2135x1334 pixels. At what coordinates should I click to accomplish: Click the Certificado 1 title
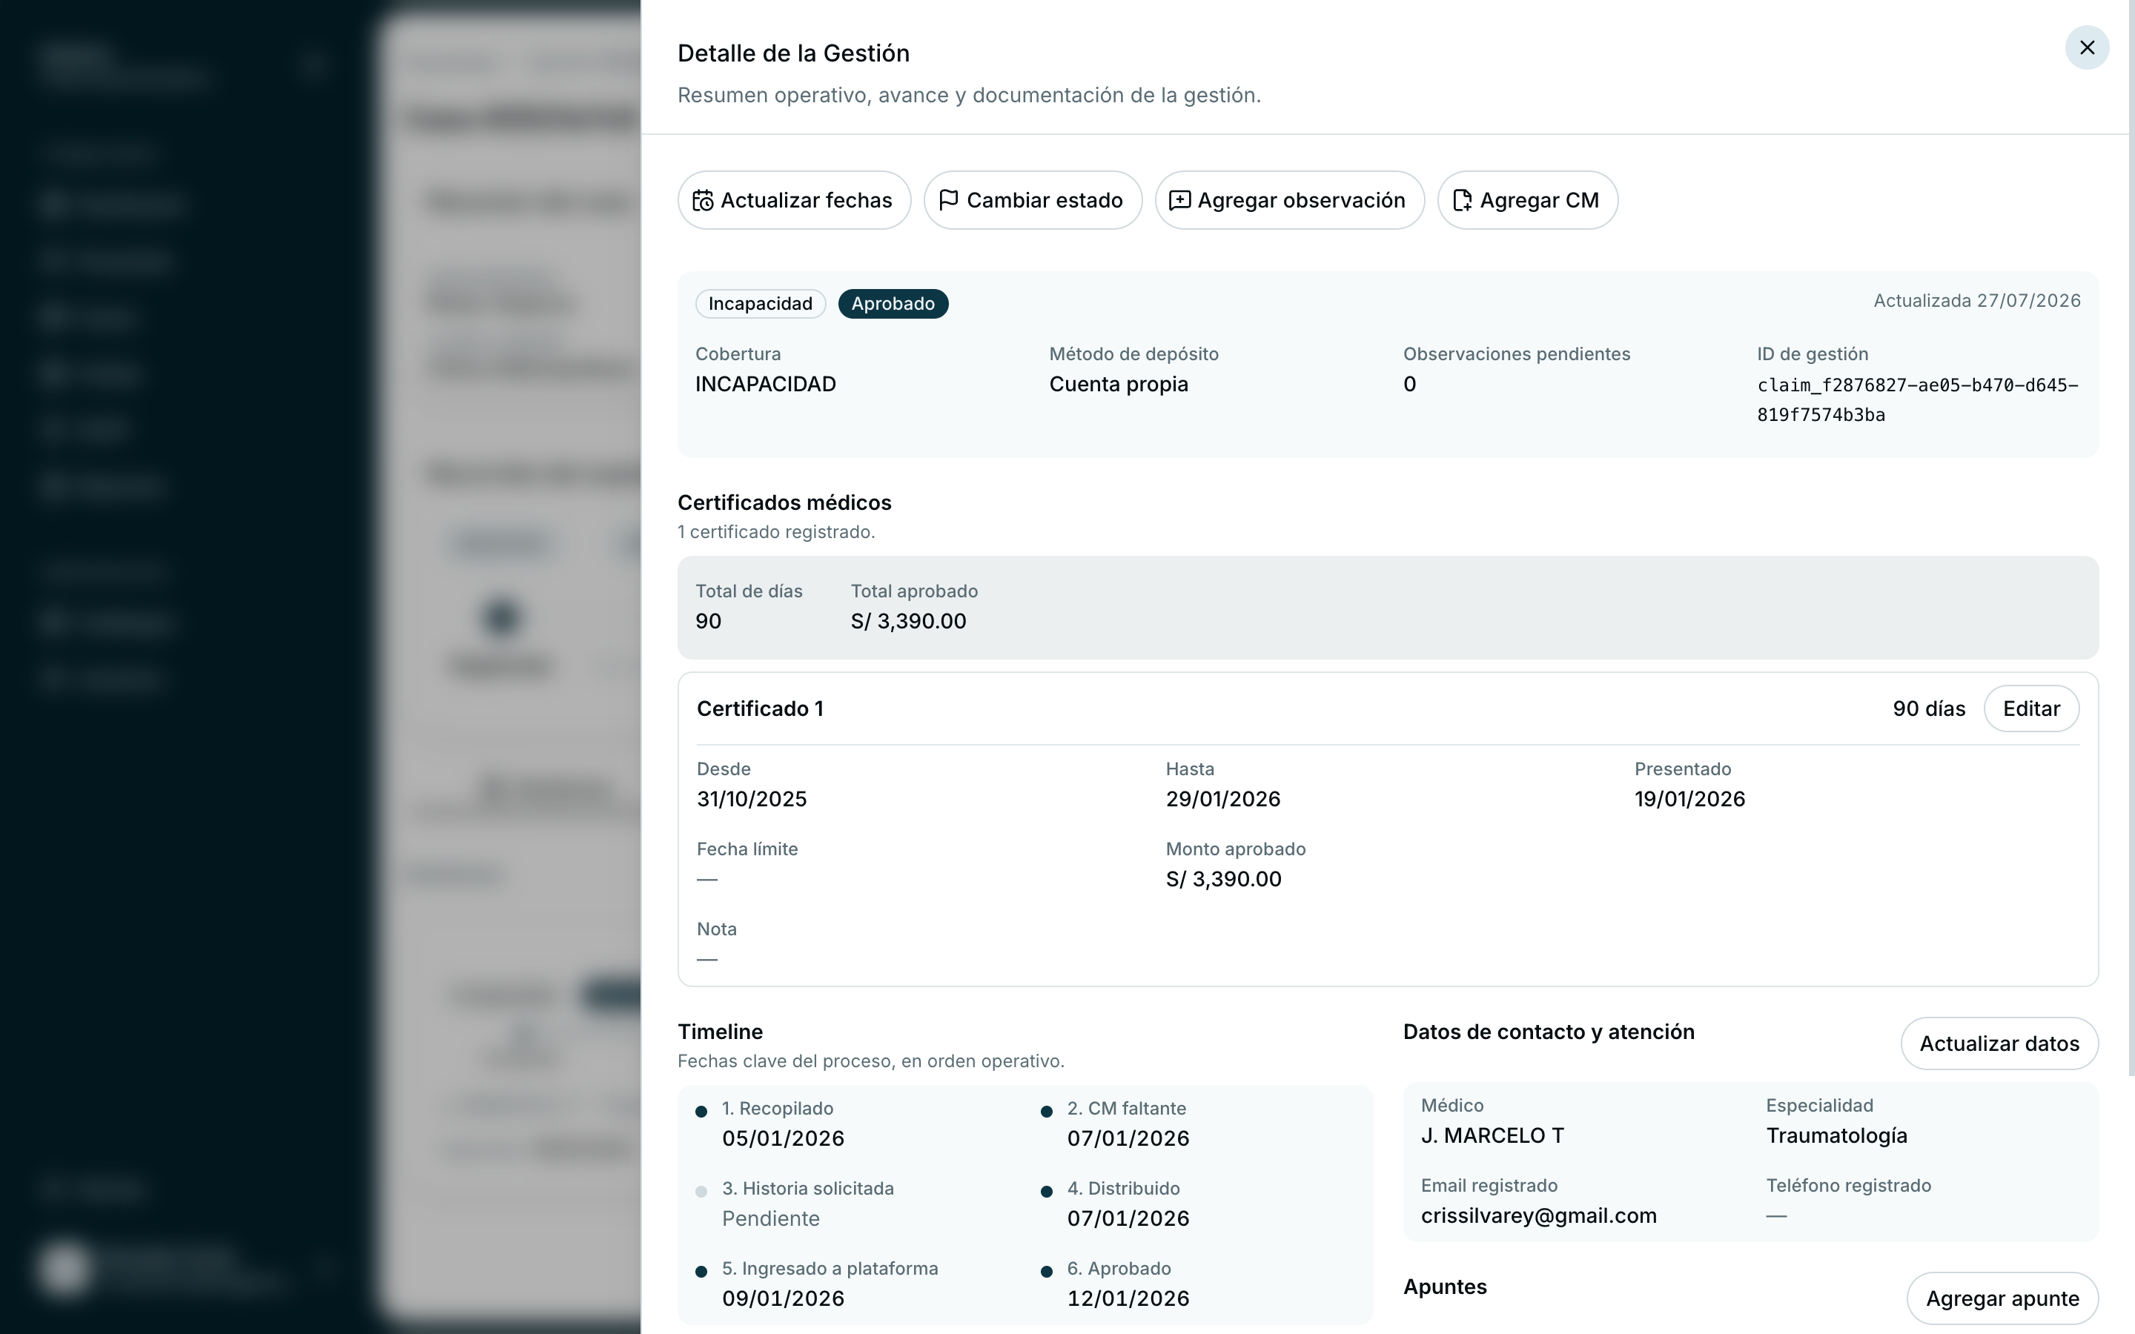tap(761, 709)
